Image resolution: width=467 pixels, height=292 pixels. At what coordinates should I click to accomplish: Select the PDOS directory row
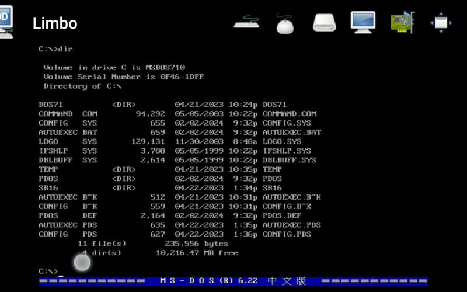tap(160, 179)
